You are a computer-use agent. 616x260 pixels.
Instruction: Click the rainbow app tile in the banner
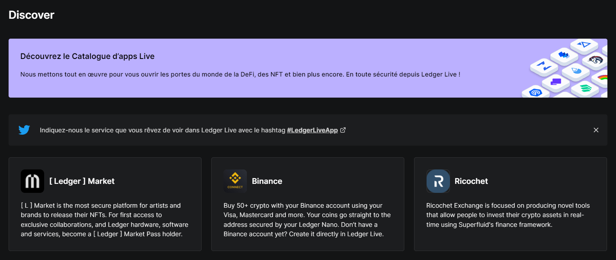pos(602,77)
